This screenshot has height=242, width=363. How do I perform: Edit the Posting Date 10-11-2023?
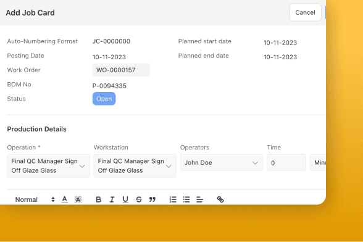pos(109,57)
